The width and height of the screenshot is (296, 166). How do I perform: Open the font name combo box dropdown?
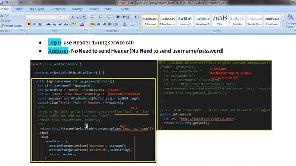tap(57, 18)
